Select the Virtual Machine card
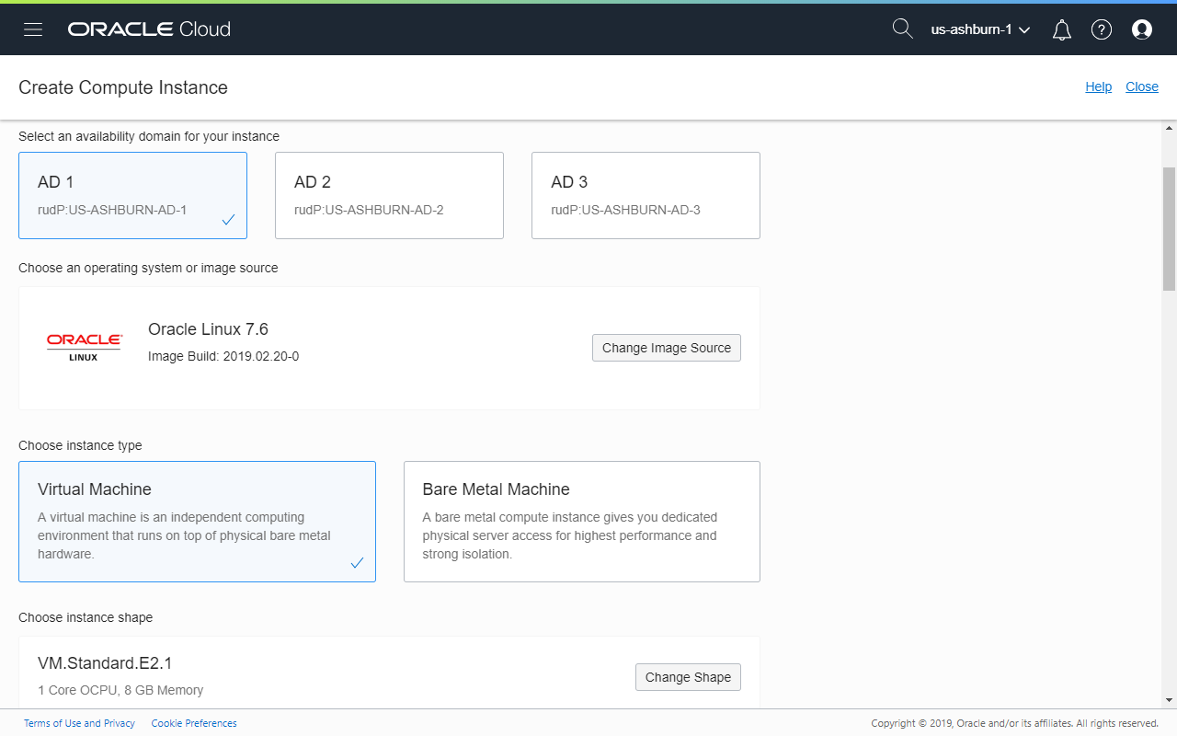This screenshot has width=1177, height=736. pos(197,522)
